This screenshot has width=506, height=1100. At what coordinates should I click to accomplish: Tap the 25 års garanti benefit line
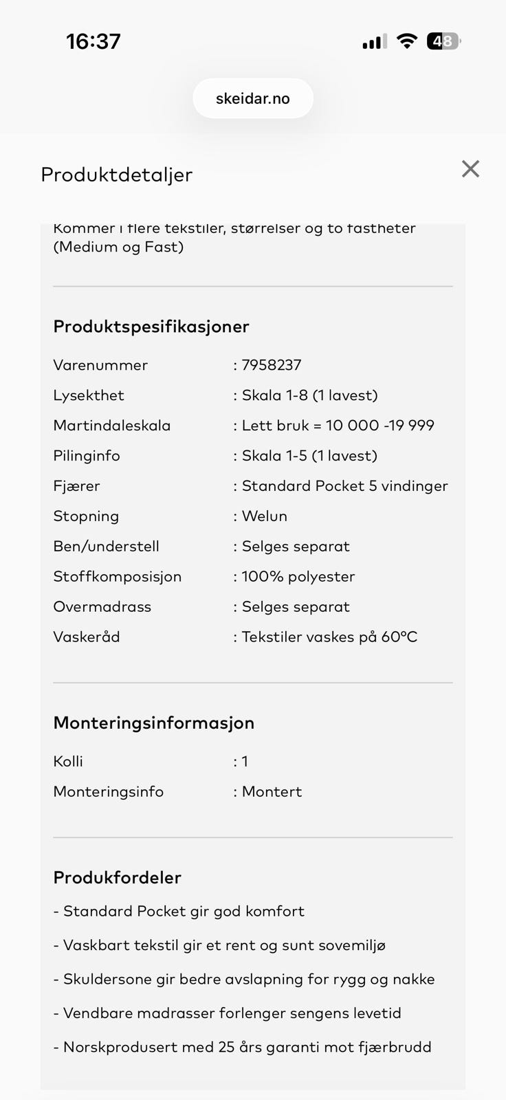coord(243,1047)
